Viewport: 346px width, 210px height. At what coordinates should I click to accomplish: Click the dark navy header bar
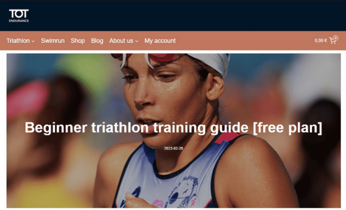pos(173,15)
